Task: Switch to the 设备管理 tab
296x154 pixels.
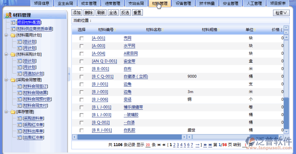Action: [x=183, y=4]
